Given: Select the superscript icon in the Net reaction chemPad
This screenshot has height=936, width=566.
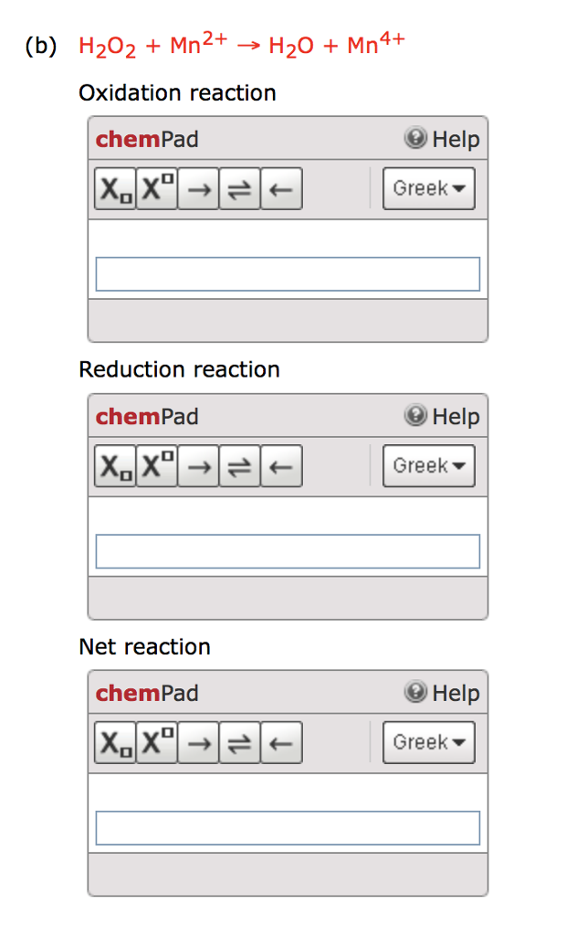Looking at the screenshot, I should point(155,742).
